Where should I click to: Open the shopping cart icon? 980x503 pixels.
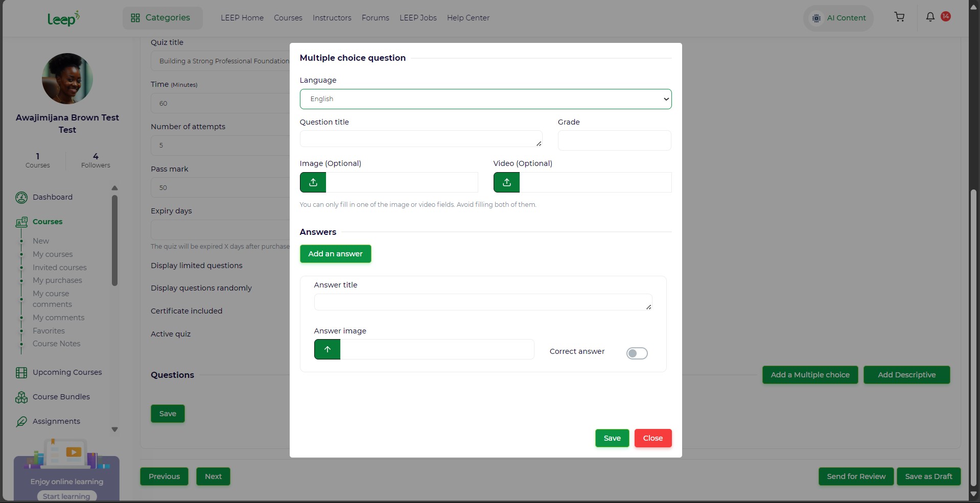tap(899, 17)
